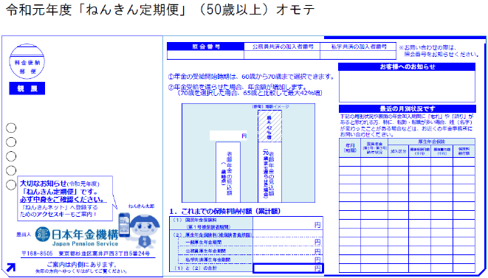The height and width of the screenshot is (278, 488).
Task: Click the 照会番号 blue header
Action: 206,46
